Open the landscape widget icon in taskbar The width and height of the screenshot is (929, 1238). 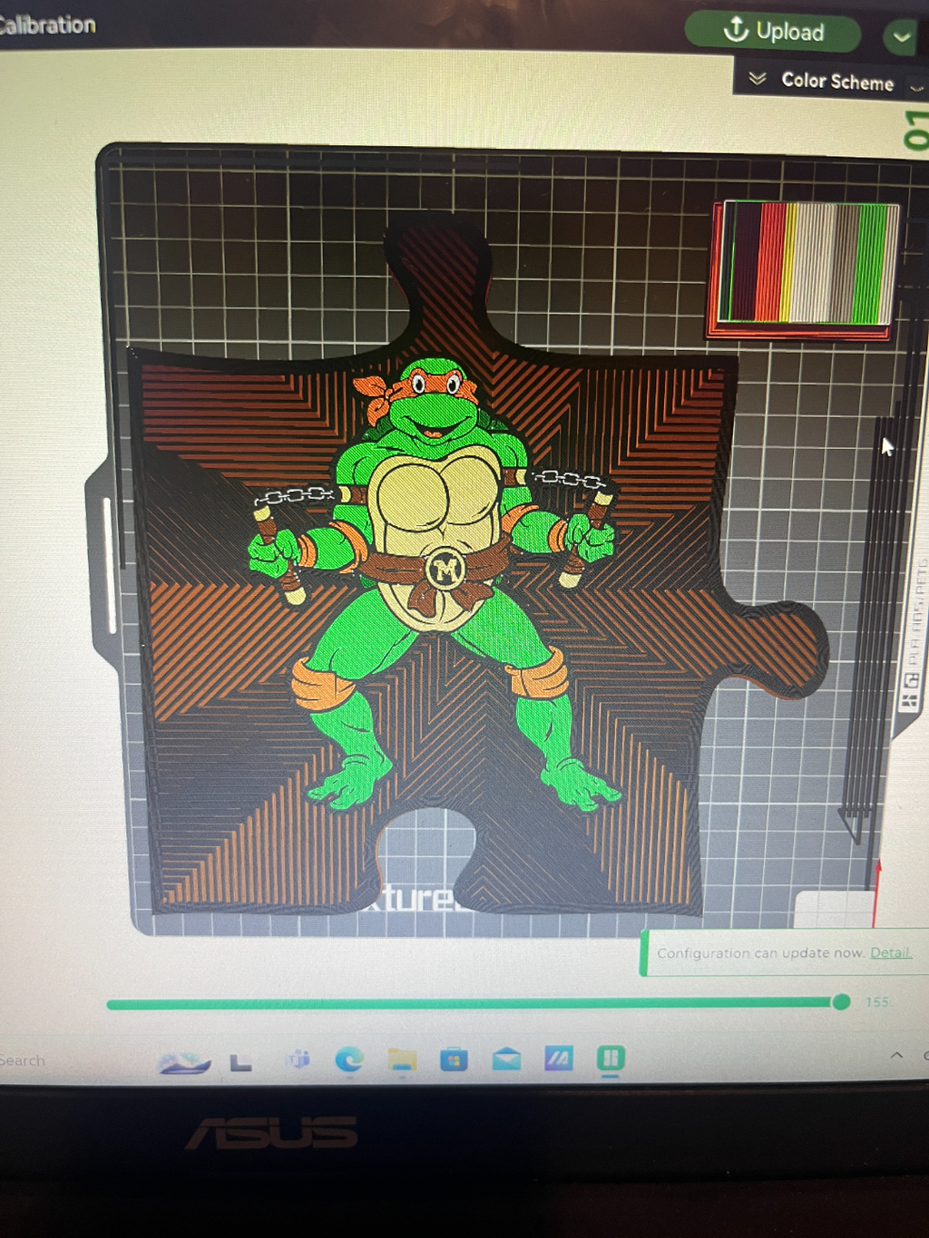184,1061
